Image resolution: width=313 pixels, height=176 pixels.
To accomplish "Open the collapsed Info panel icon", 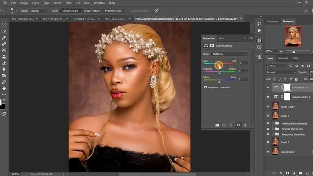I will [x=259, y=47].
